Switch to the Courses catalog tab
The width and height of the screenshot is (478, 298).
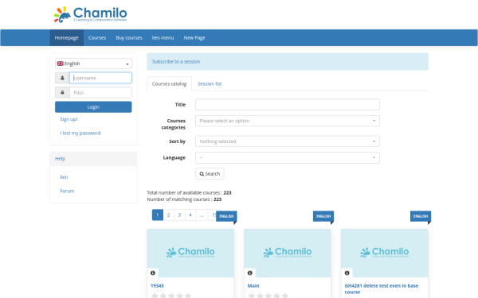[x=169, y=83]
